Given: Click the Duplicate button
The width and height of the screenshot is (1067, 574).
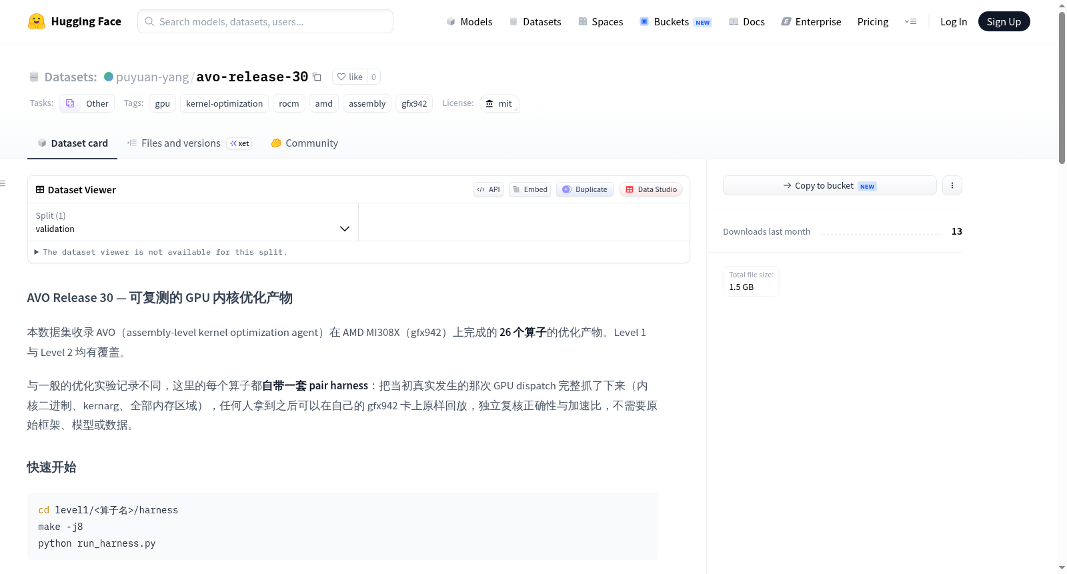Looking at the screenshot, I should 585,189.
